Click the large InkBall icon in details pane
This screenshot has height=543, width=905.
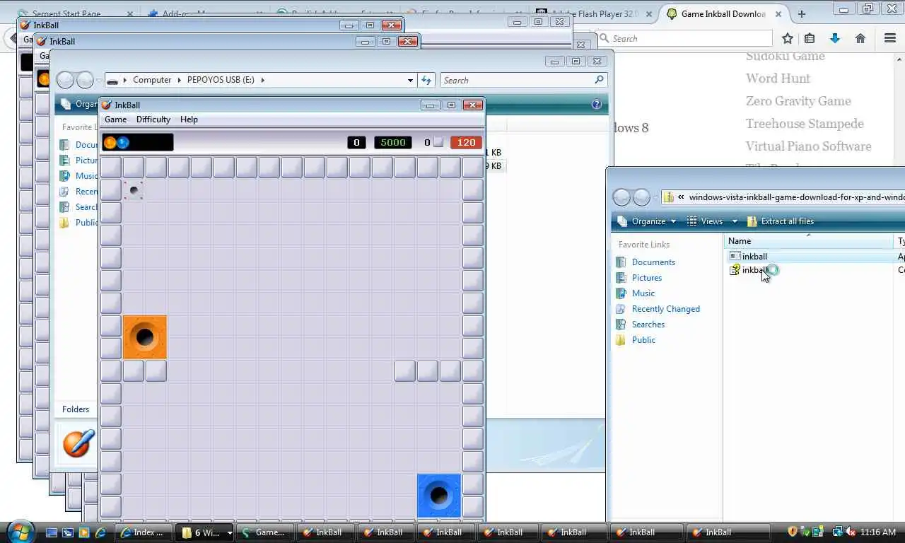pos(78,443)
